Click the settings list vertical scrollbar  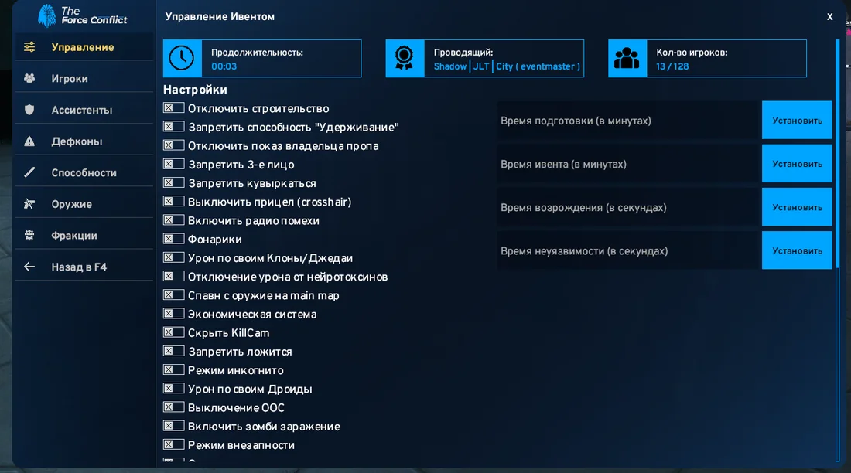tap(837, 250)
